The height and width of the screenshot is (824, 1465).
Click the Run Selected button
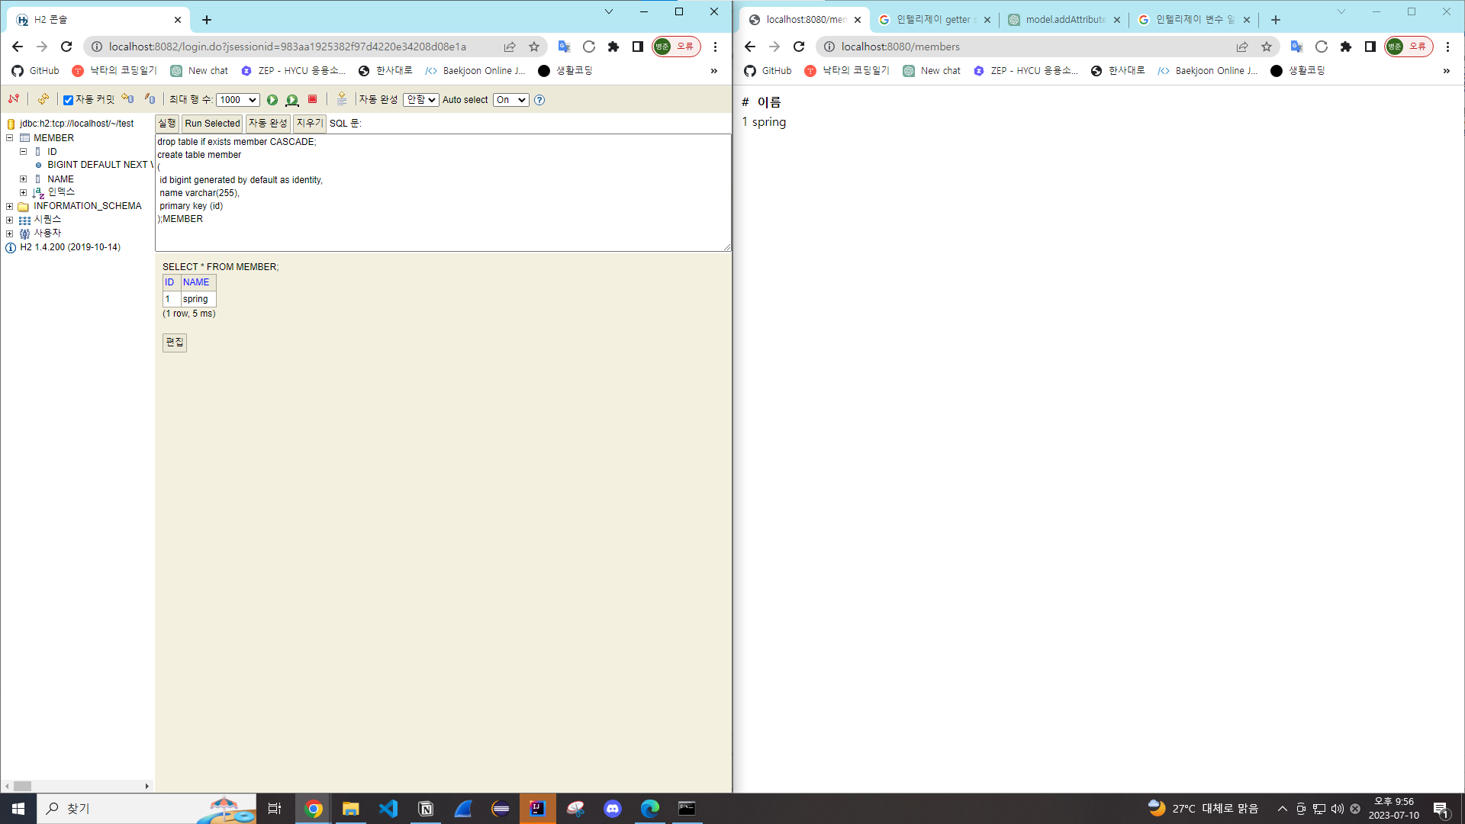click(212, 124)
